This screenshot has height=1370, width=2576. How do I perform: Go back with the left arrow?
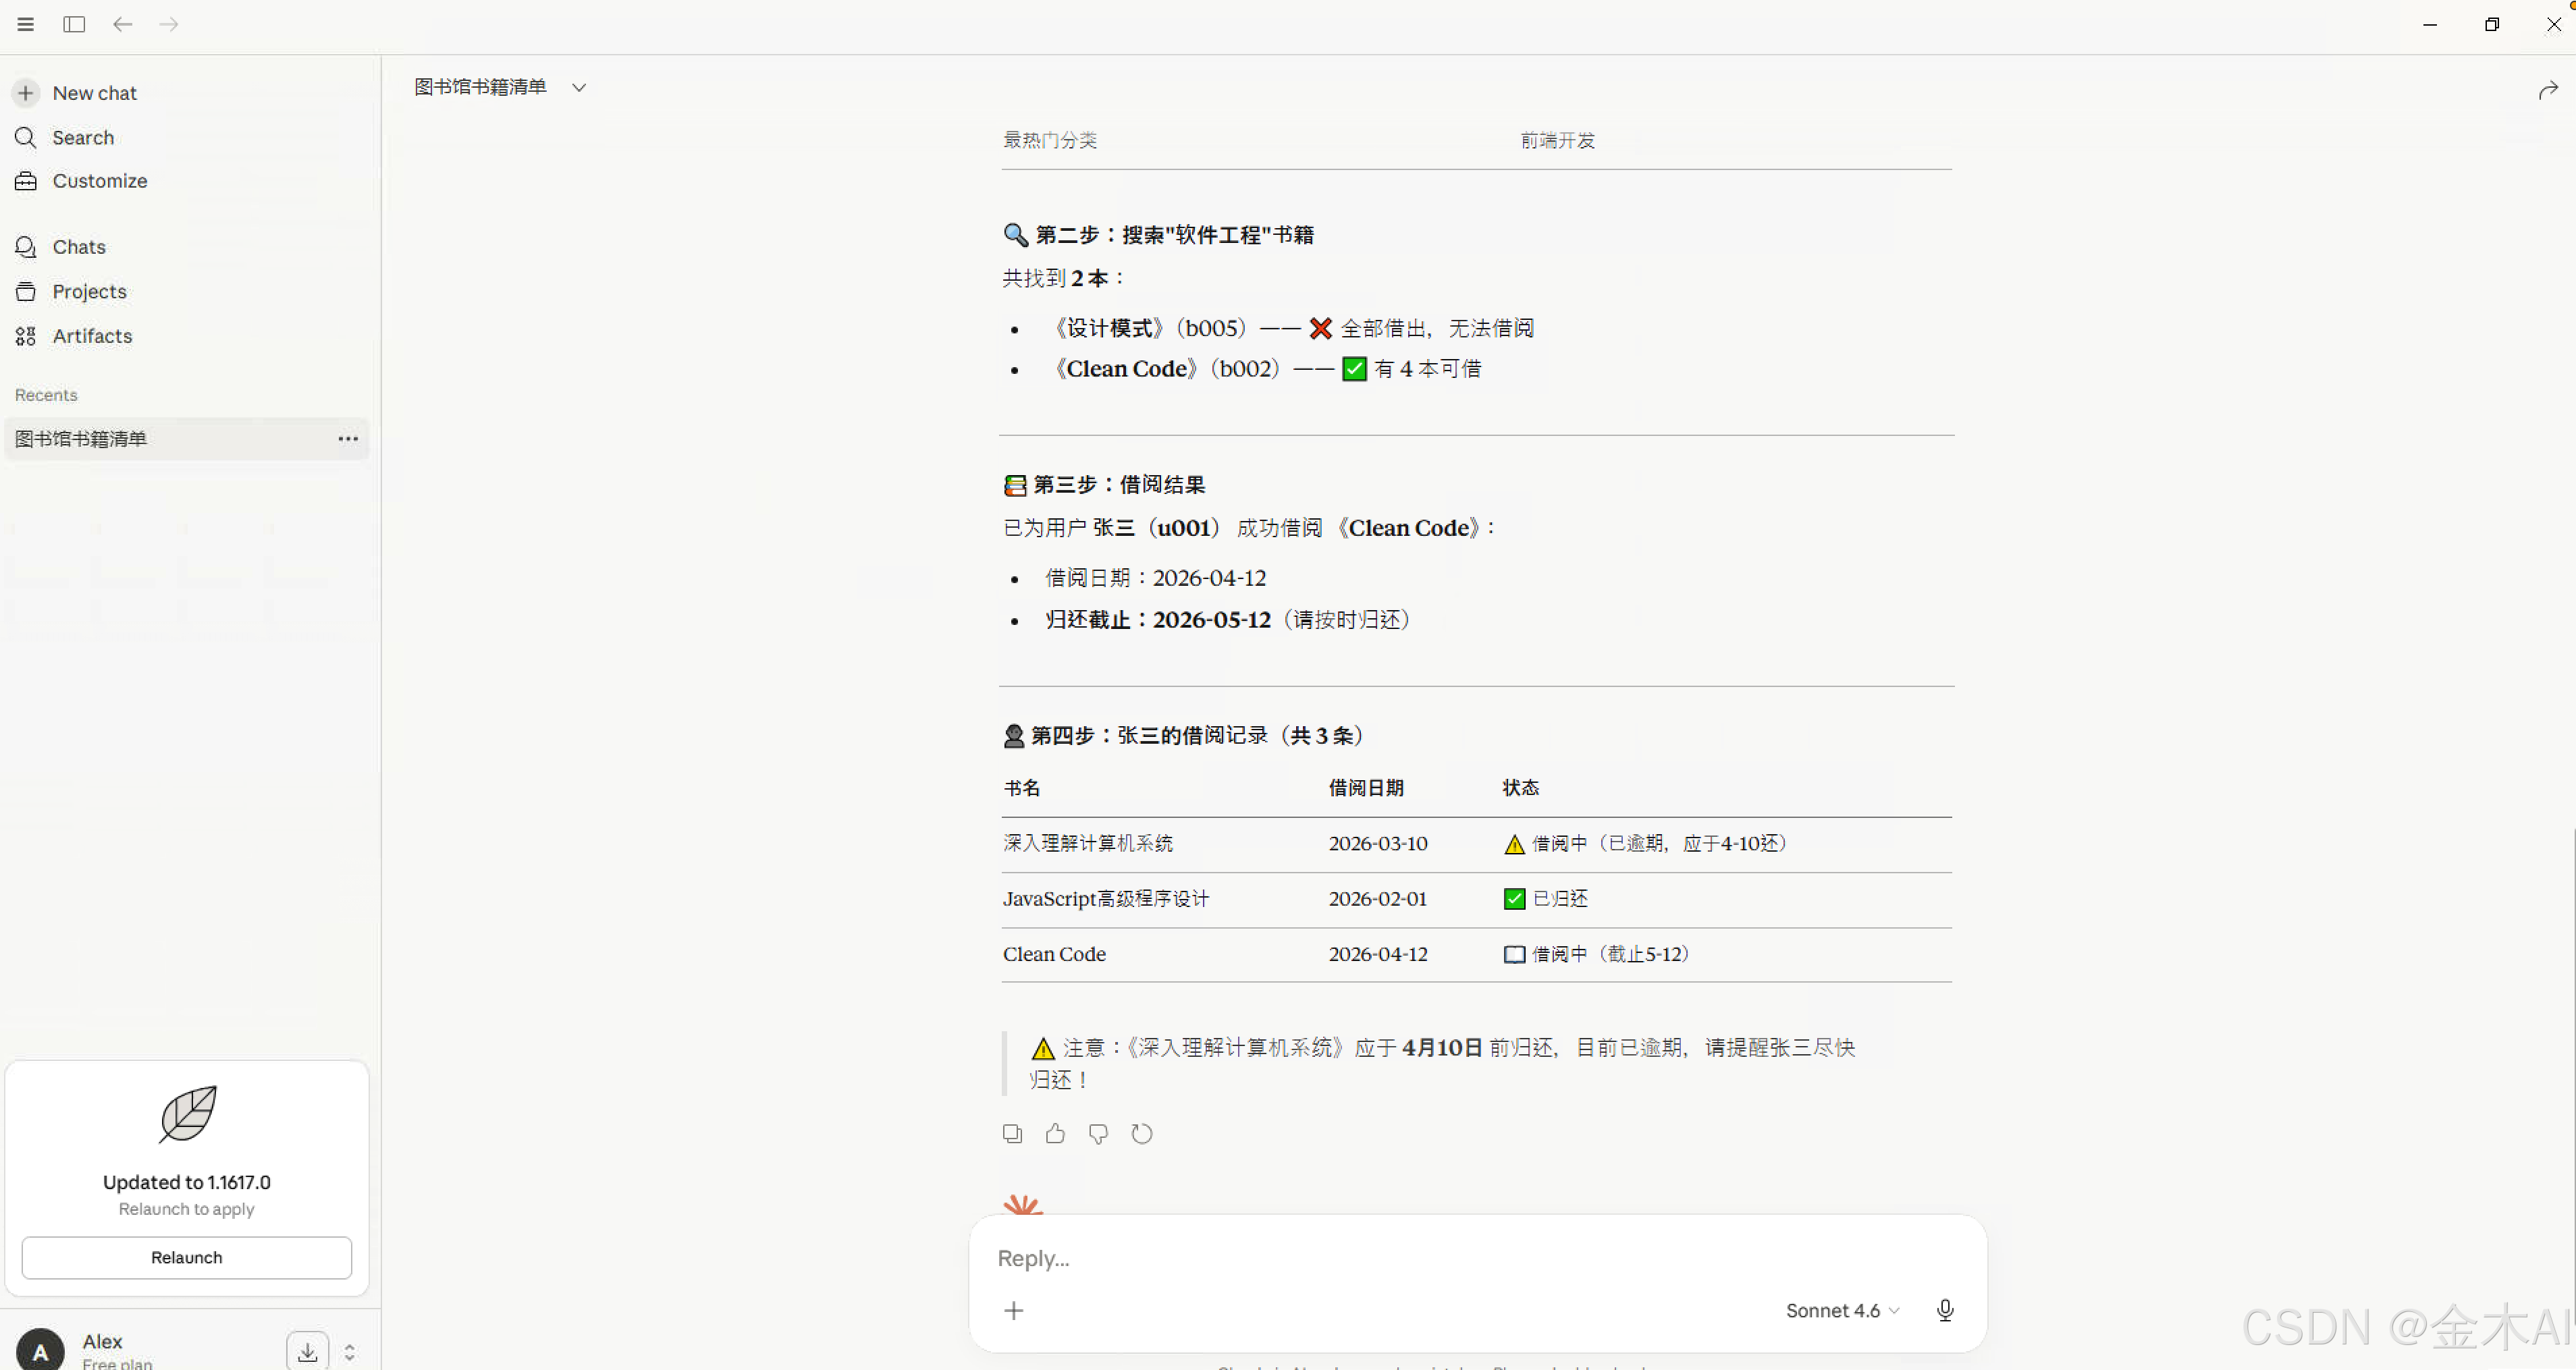(122, 24)
